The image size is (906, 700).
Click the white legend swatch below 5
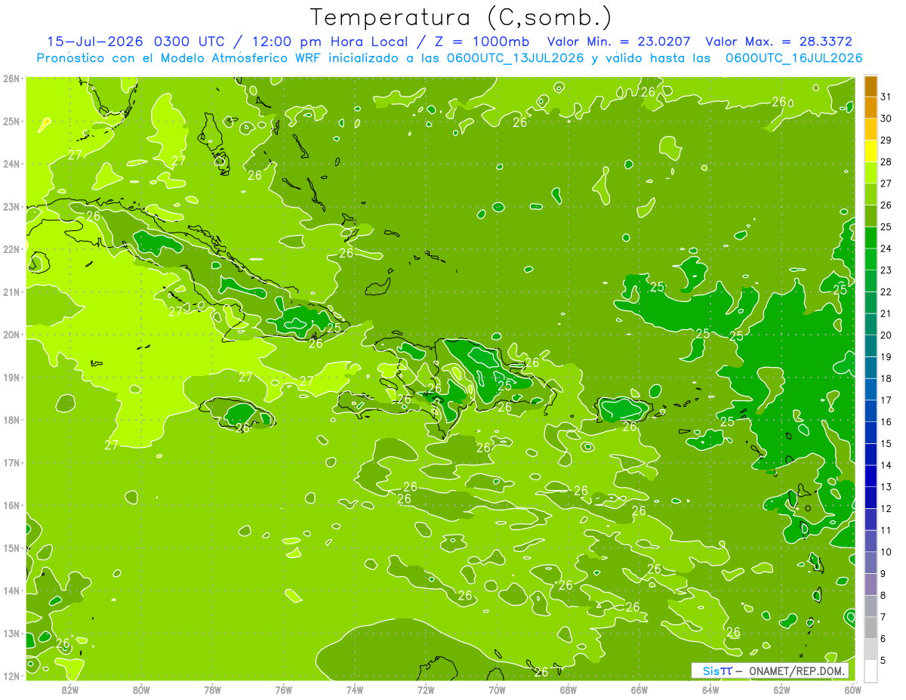[x=871, y=670]
